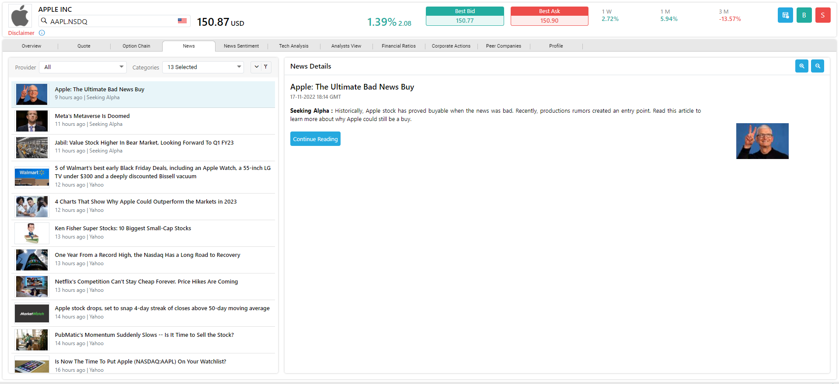Click the AAPL.NSDQ symbol search field

115,21
